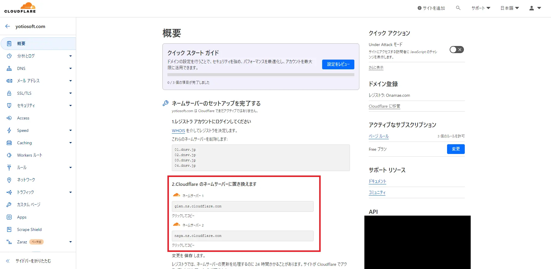Expand the ルール submenu arrow
Screen dimensions: 551x269
pyautogui.click(x=71, y=168)
